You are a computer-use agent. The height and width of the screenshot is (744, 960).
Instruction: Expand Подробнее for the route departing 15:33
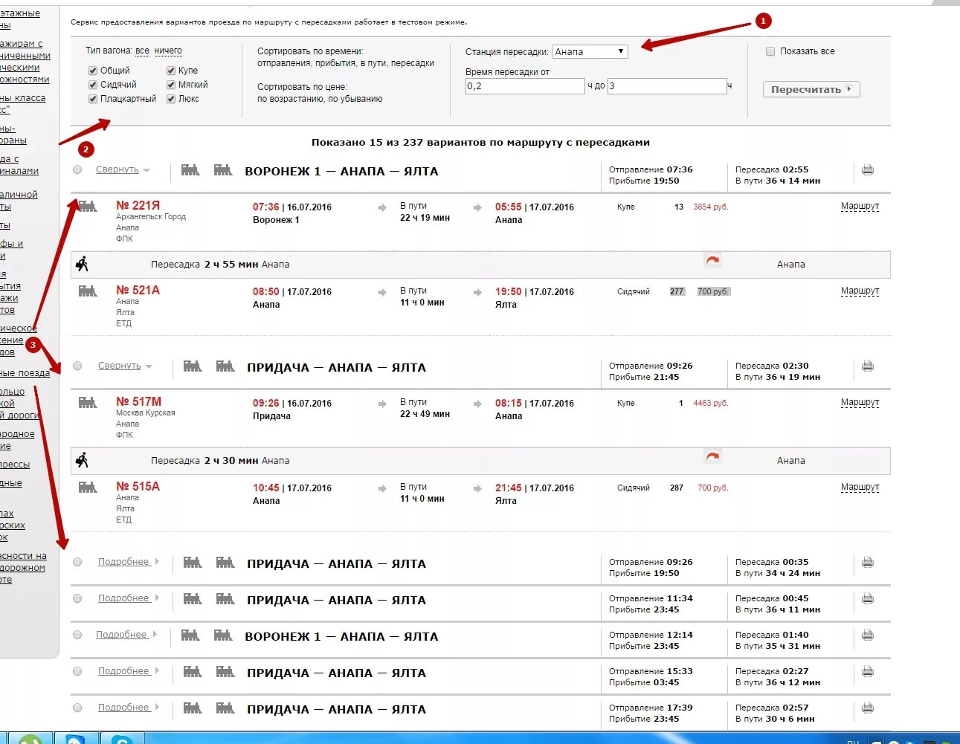(124, 671)
